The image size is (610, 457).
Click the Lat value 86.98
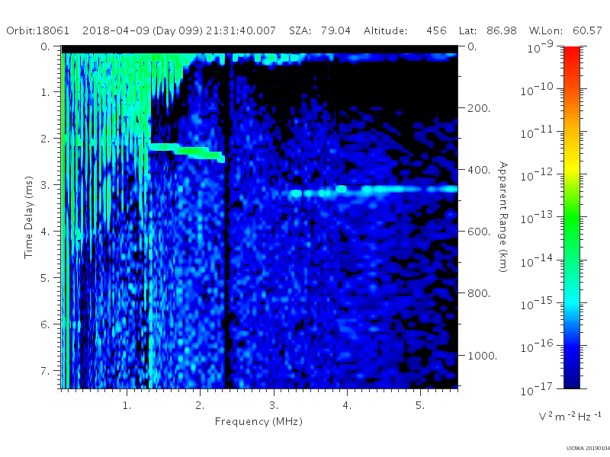pos(502,30)
